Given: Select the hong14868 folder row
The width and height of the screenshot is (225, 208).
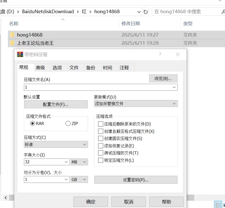Looking at the screenshot, I should pos(116,35).
